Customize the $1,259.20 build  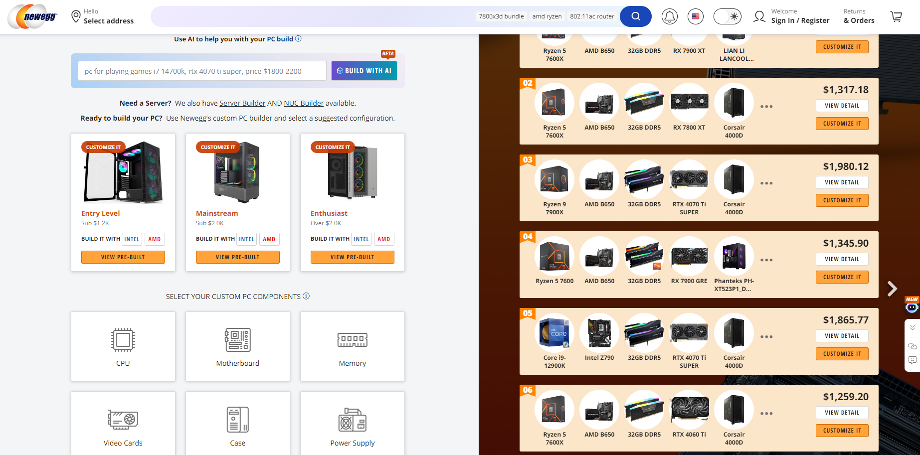[x=842, y=431]
